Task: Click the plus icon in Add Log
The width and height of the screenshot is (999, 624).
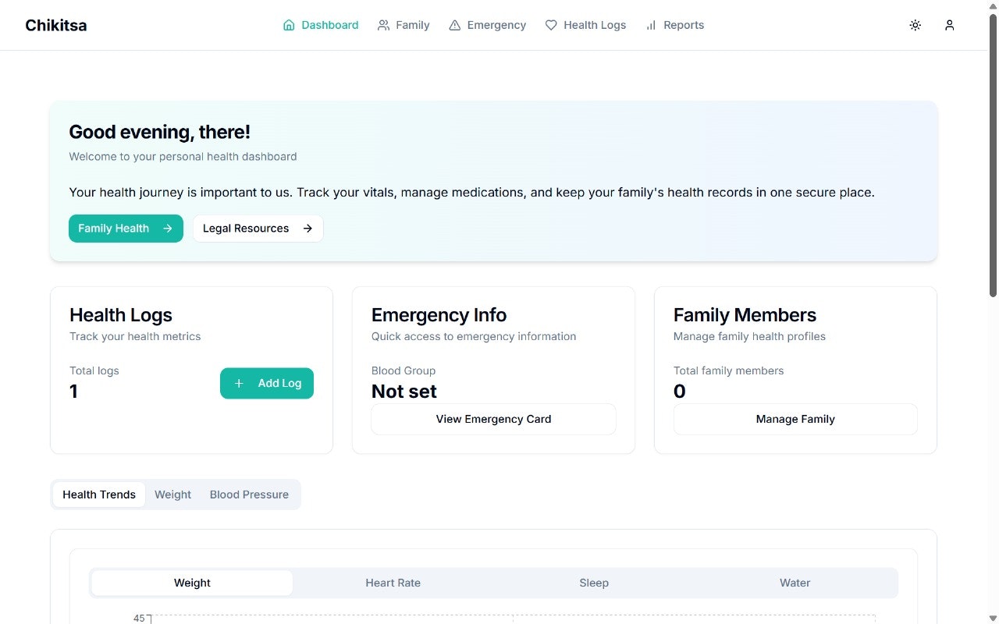Action: (239, 383)
